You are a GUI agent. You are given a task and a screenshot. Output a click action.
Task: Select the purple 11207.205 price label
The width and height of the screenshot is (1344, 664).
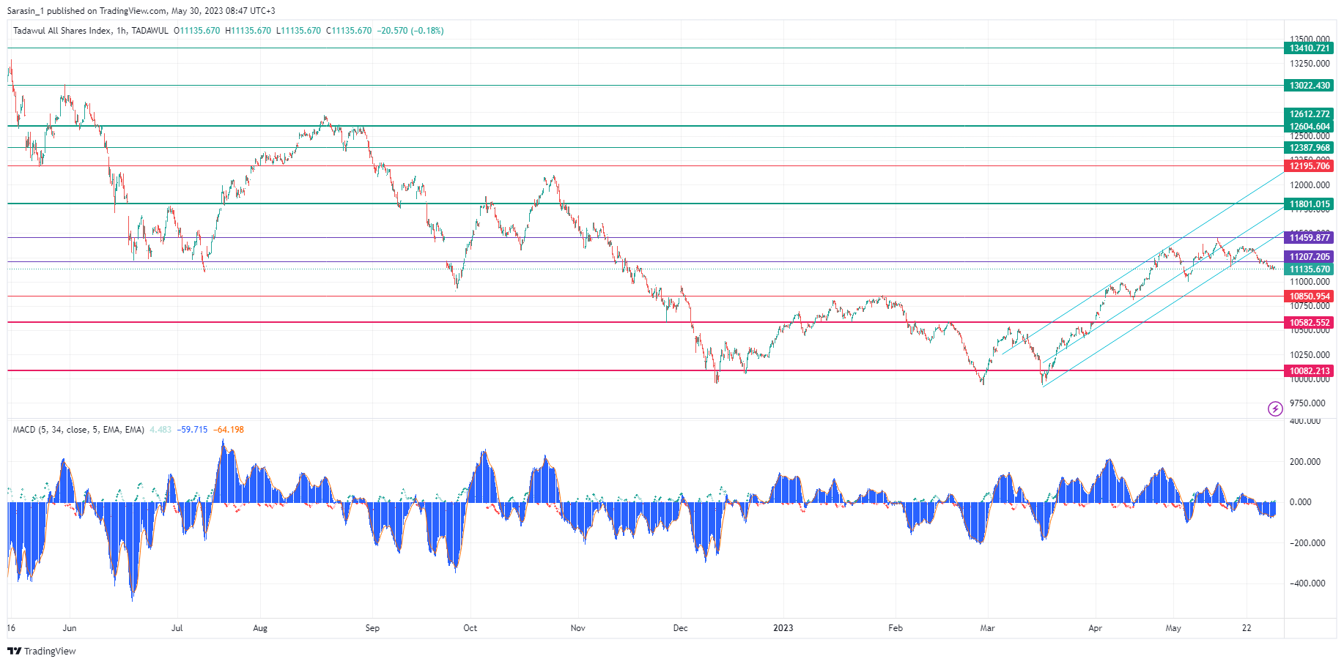1310,257
